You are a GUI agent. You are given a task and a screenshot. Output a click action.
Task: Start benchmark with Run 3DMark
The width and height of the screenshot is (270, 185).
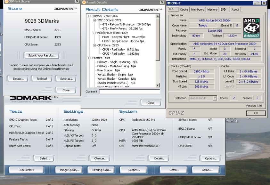coord(26,170)
